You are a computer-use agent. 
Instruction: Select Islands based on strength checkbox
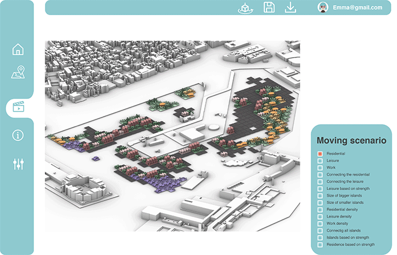pyautogui.click(x=320, y=237)
